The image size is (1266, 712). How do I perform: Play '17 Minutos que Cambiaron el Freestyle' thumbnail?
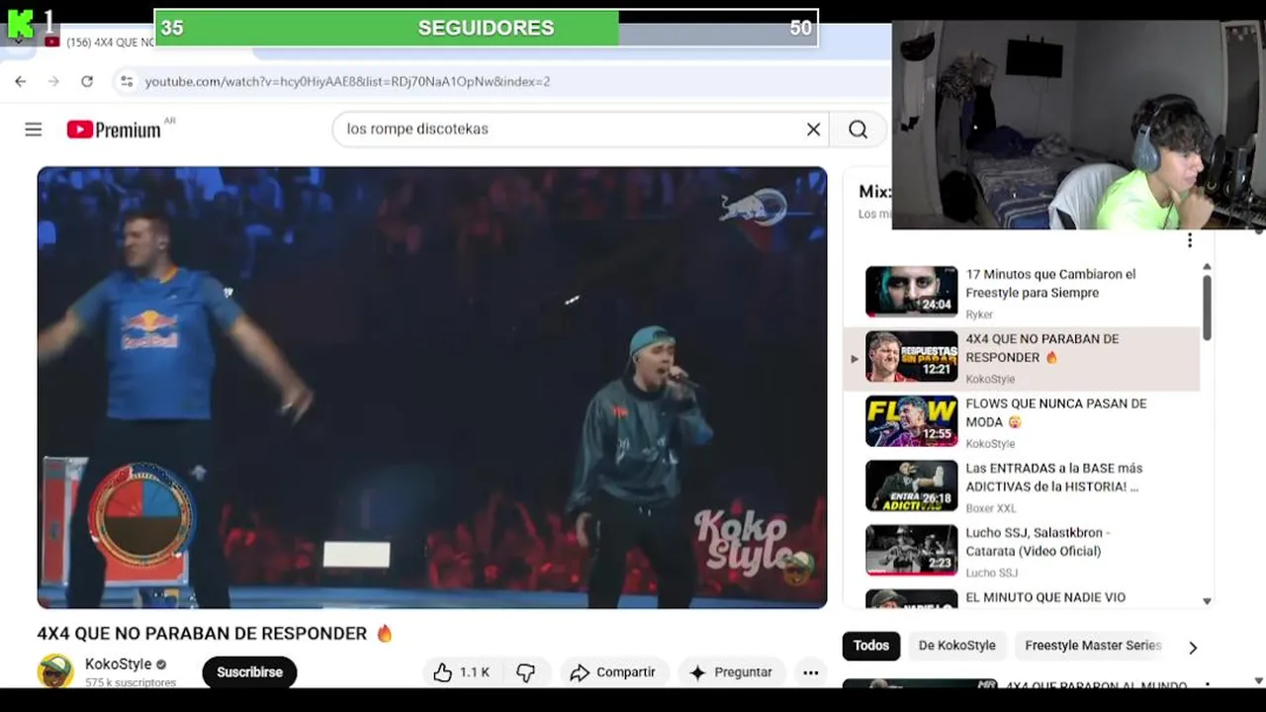coord(912,291)
